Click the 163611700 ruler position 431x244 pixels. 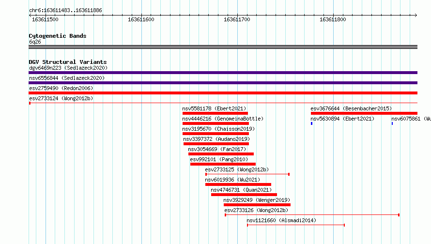click(x=237, y=19)
